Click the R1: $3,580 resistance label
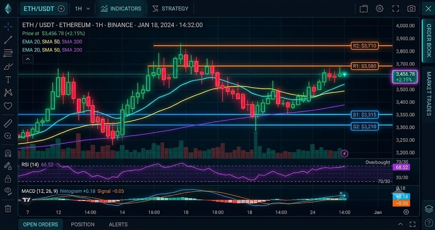435x230 pixels. pos(365,66)
